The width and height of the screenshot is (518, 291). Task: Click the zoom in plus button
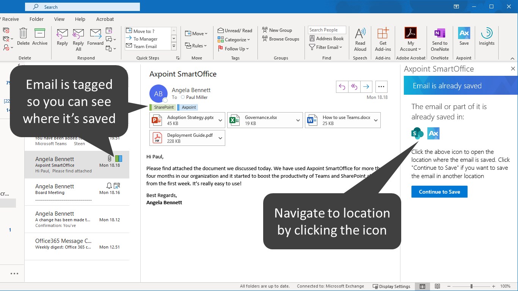493,286
